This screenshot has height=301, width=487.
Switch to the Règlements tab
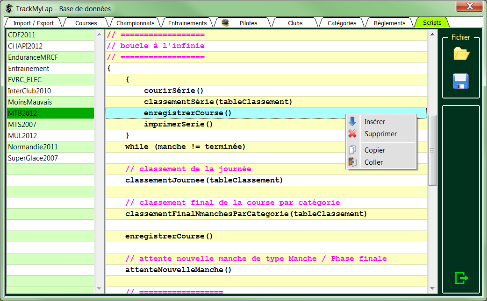click(x=389, y=23)
